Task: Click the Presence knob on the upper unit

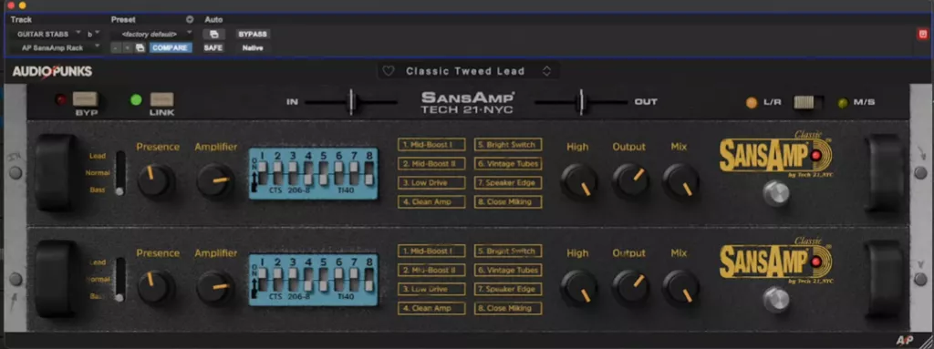Action: point(156,180)
